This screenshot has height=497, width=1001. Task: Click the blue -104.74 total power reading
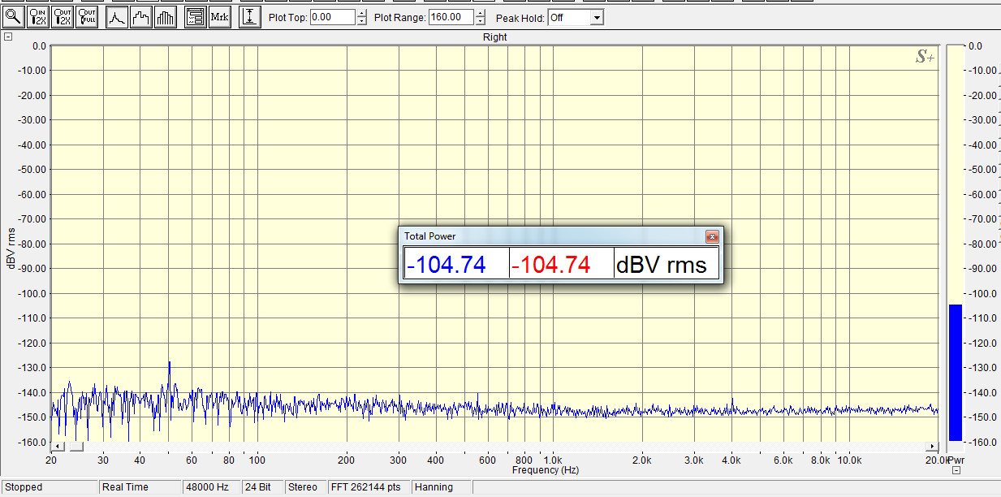pyautogui.click(x=447, y=264)
